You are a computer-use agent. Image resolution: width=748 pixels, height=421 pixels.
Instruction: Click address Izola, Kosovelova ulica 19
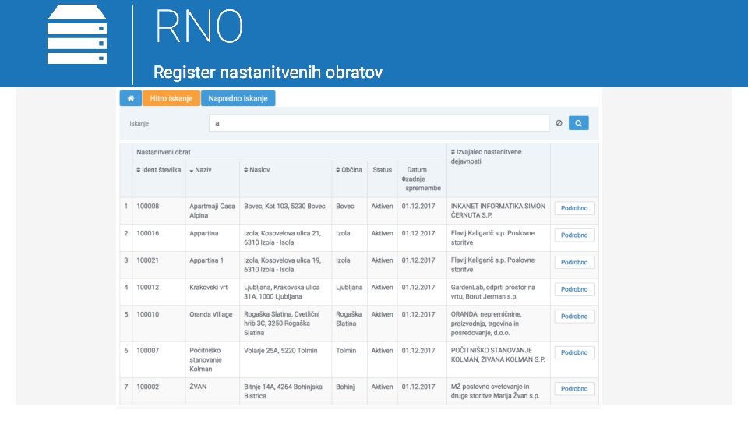coord(283,265)
